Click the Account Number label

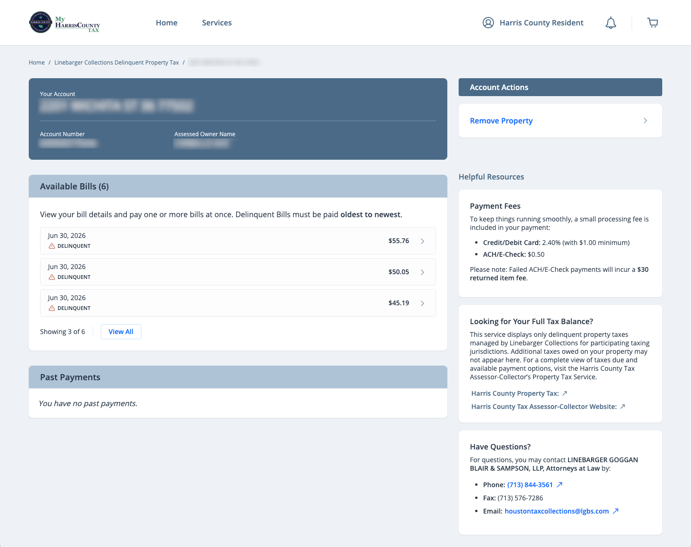pyautogui.click(x=62, y=134)
